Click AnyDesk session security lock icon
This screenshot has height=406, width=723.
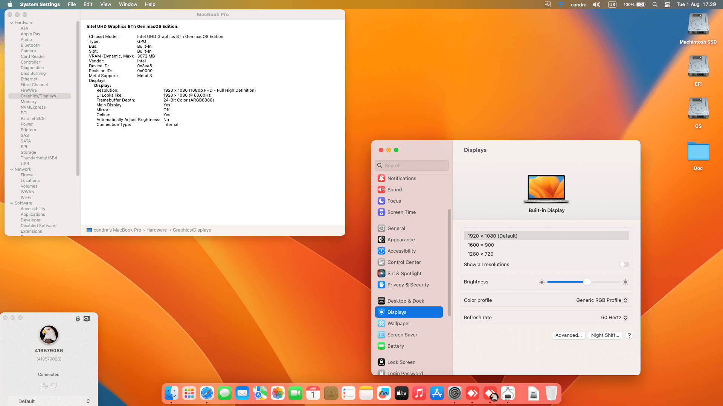(x=78, y=318)
